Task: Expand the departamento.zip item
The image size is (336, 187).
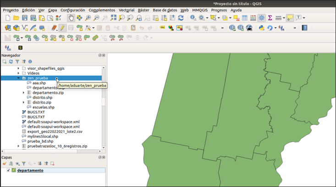Action: pyautogui.click(x=24, y=93)
